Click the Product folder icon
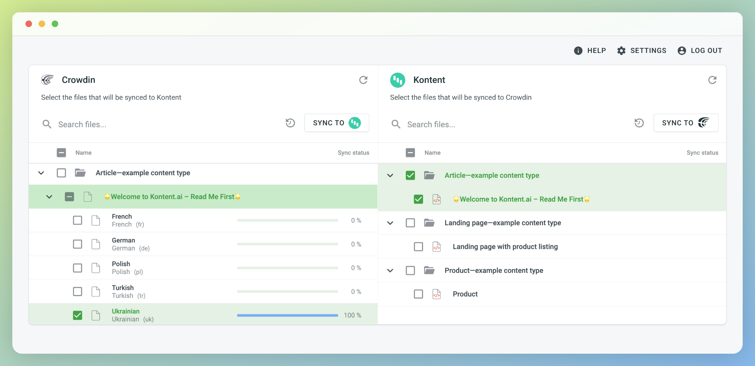The width and height of the screenshot is (755, 366). click(x=429, y=270)
